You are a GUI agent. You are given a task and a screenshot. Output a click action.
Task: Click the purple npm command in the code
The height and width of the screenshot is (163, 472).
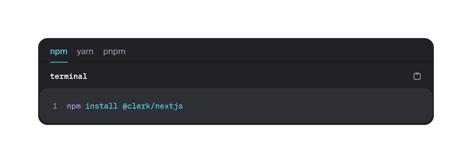click(74, 106)
